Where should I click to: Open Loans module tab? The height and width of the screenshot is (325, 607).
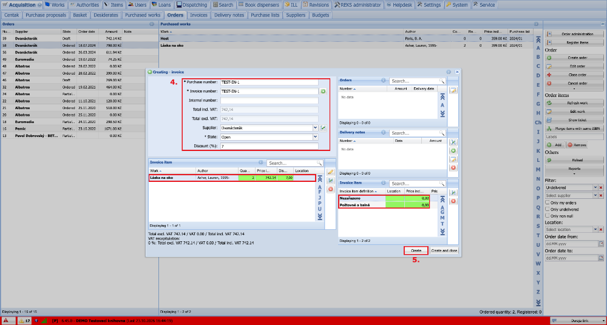(163, 5)
